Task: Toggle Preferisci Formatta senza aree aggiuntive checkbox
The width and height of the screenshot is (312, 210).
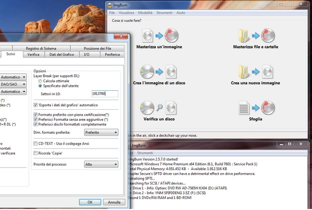Action: coord(35,120)
